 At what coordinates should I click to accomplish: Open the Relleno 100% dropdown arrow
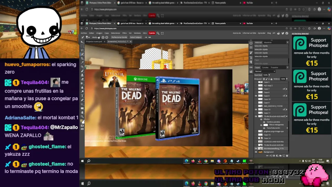point(287,79)
